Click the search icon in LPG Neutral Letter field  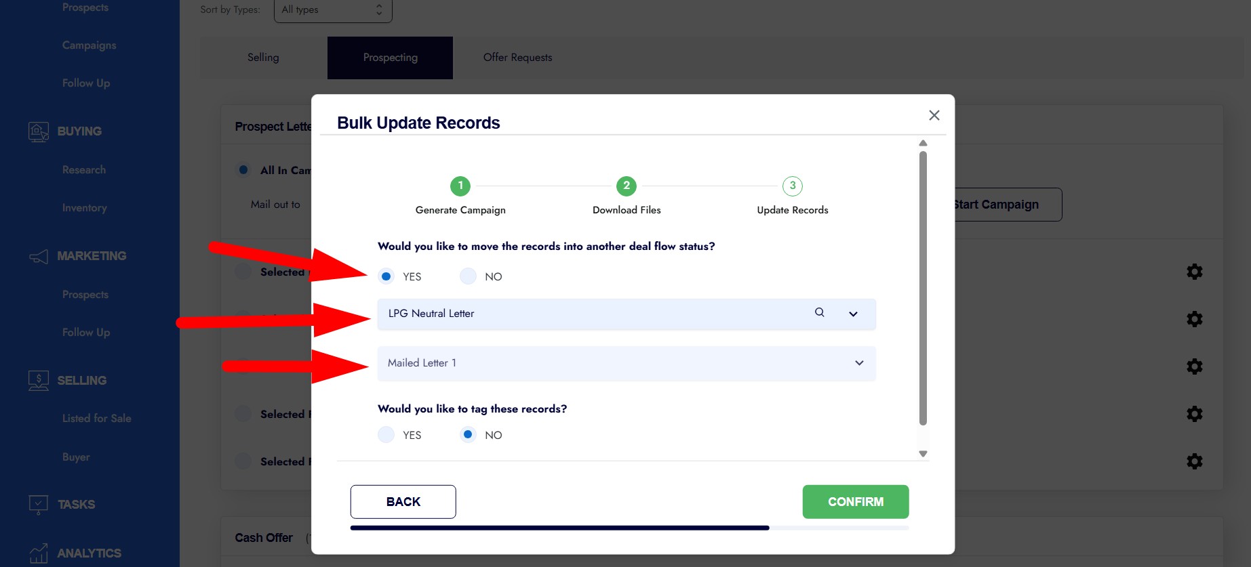(819, 312)
